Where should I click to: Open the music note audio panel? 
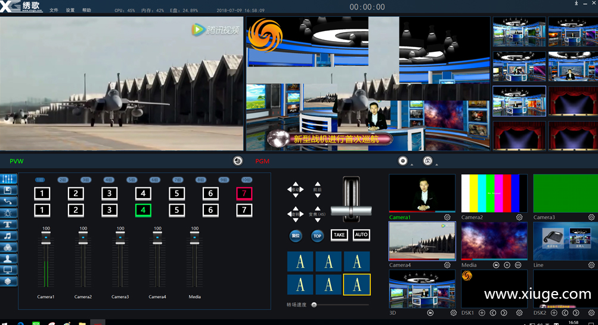click(x=8, y=236)
